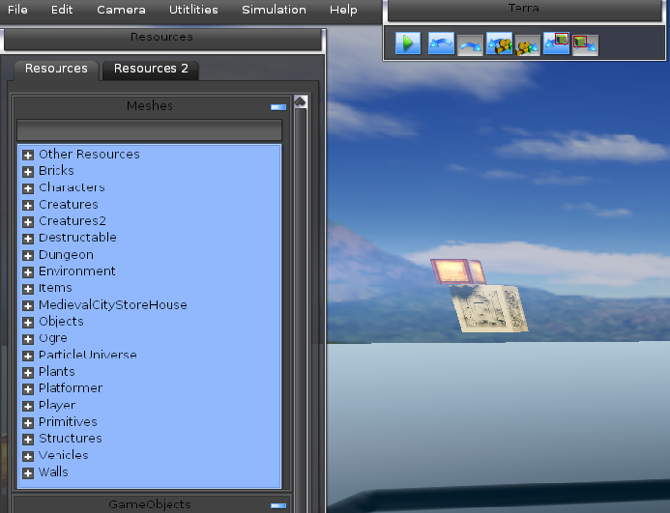Expand the Ogre node
Viewport: 670px width, 513px height.
28,339
